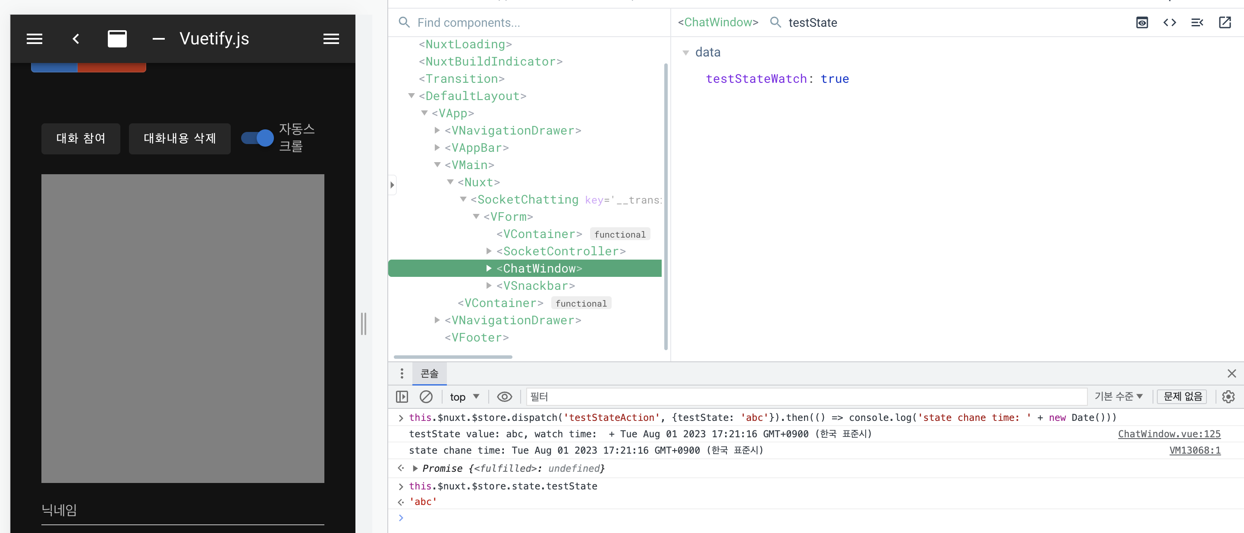Open the ChatWindow.vue:125 source link
The image size is (1244, 533).
pyautogui.click(x=1169, y=434)
